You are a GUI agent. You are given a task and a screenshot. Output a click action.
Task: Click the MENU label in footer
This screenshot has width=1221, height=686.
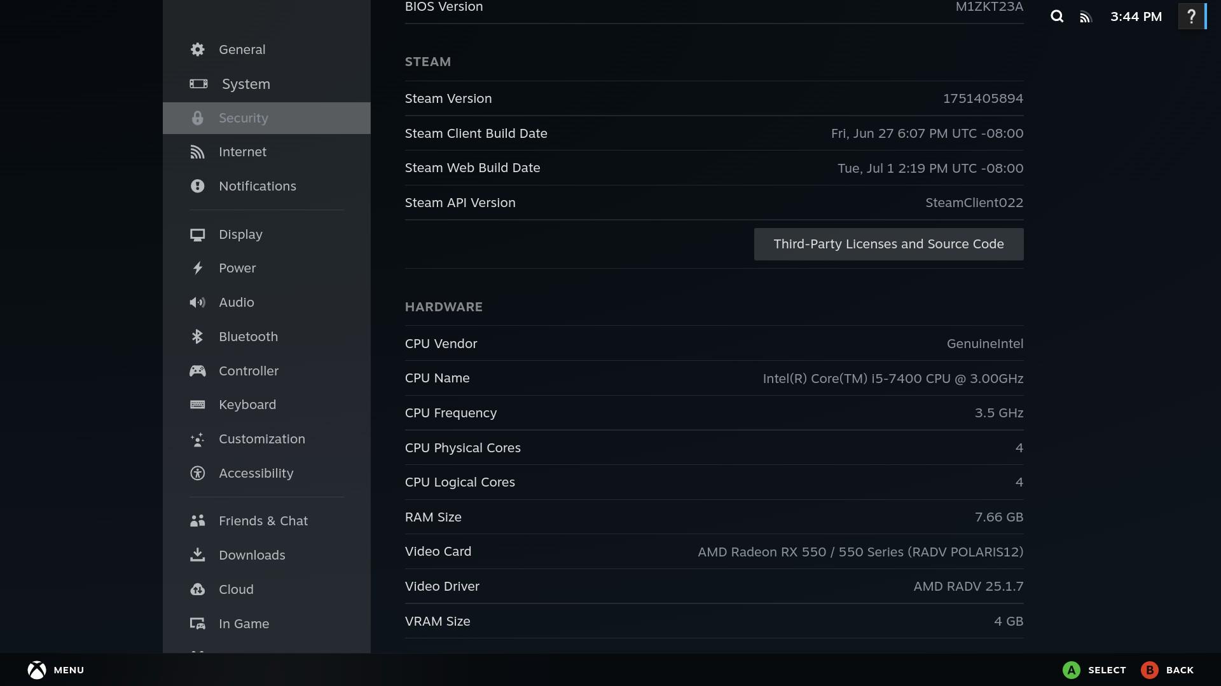pos(69,670)
